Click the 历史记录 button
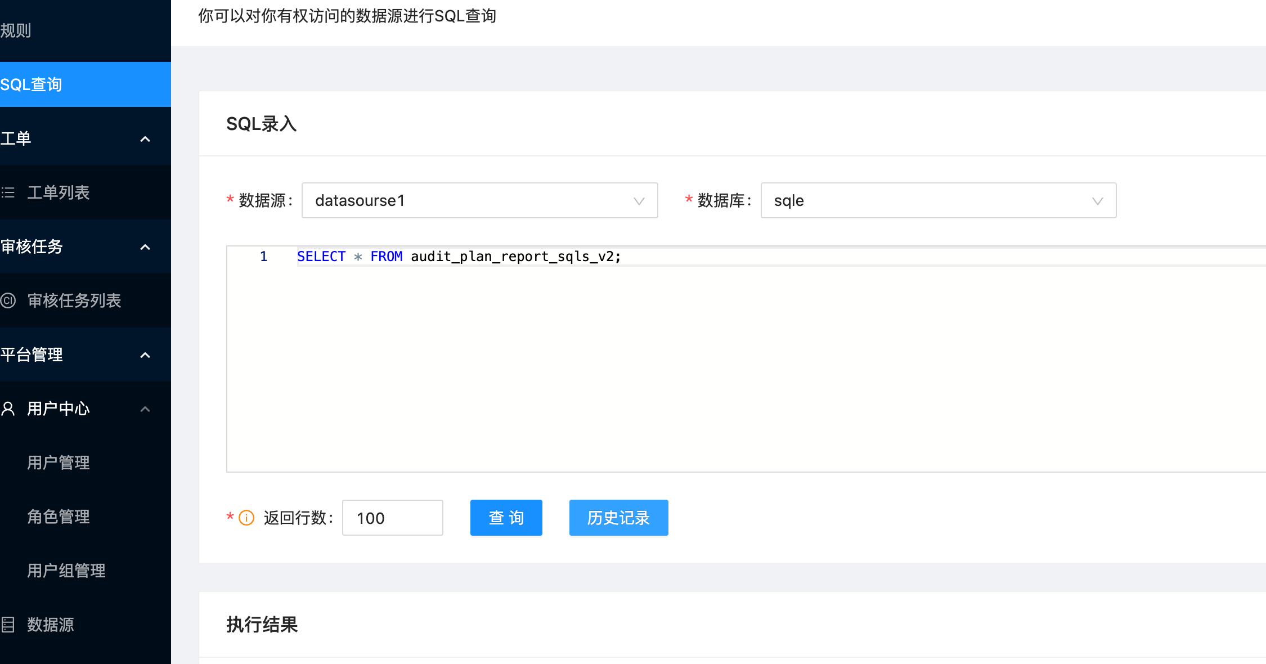 [619, 518]
